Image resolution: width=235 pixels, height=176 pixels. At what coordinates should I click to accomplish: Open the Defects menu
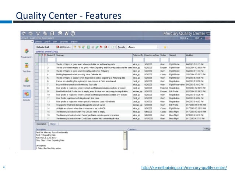[39, 42]
